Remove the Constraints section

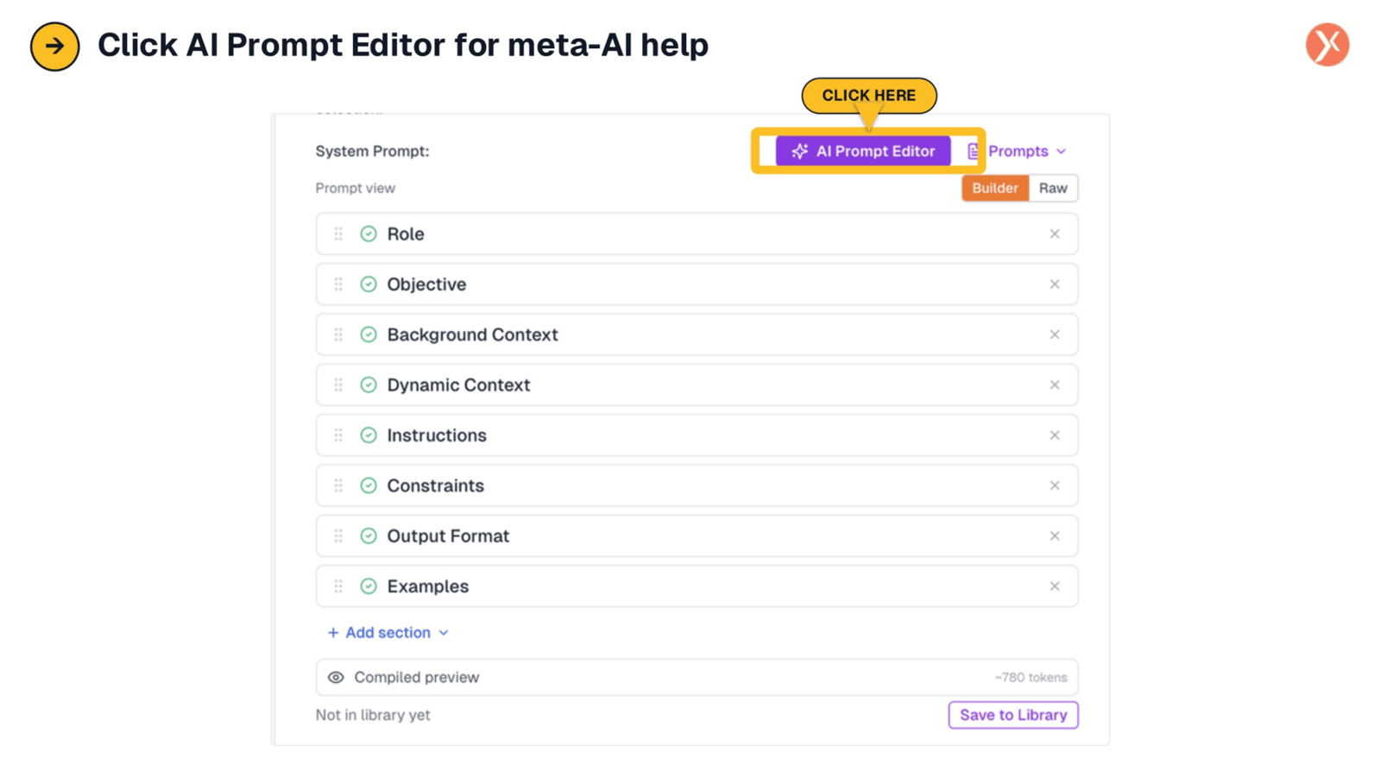tap(1055, 485)
